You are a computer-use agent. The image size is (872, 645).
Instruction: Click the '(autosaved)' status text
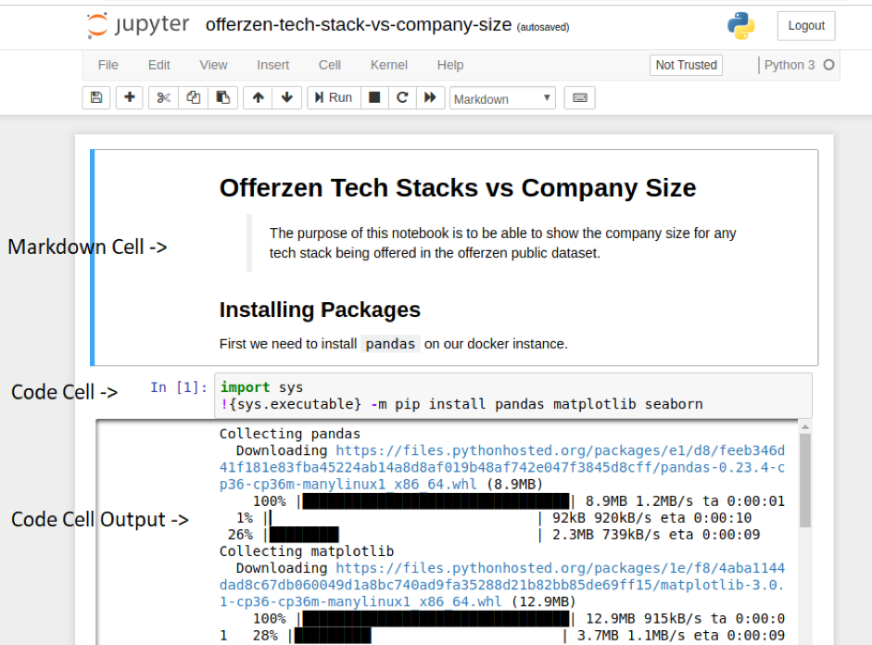click(543, 27)
